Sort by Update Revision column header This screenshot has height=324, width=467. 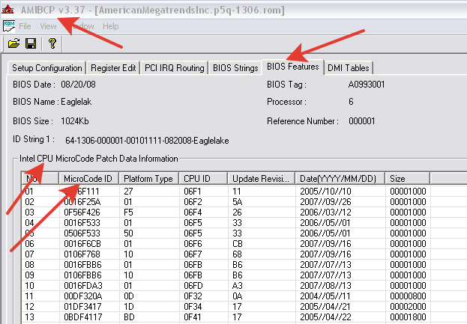pos(261,179)
